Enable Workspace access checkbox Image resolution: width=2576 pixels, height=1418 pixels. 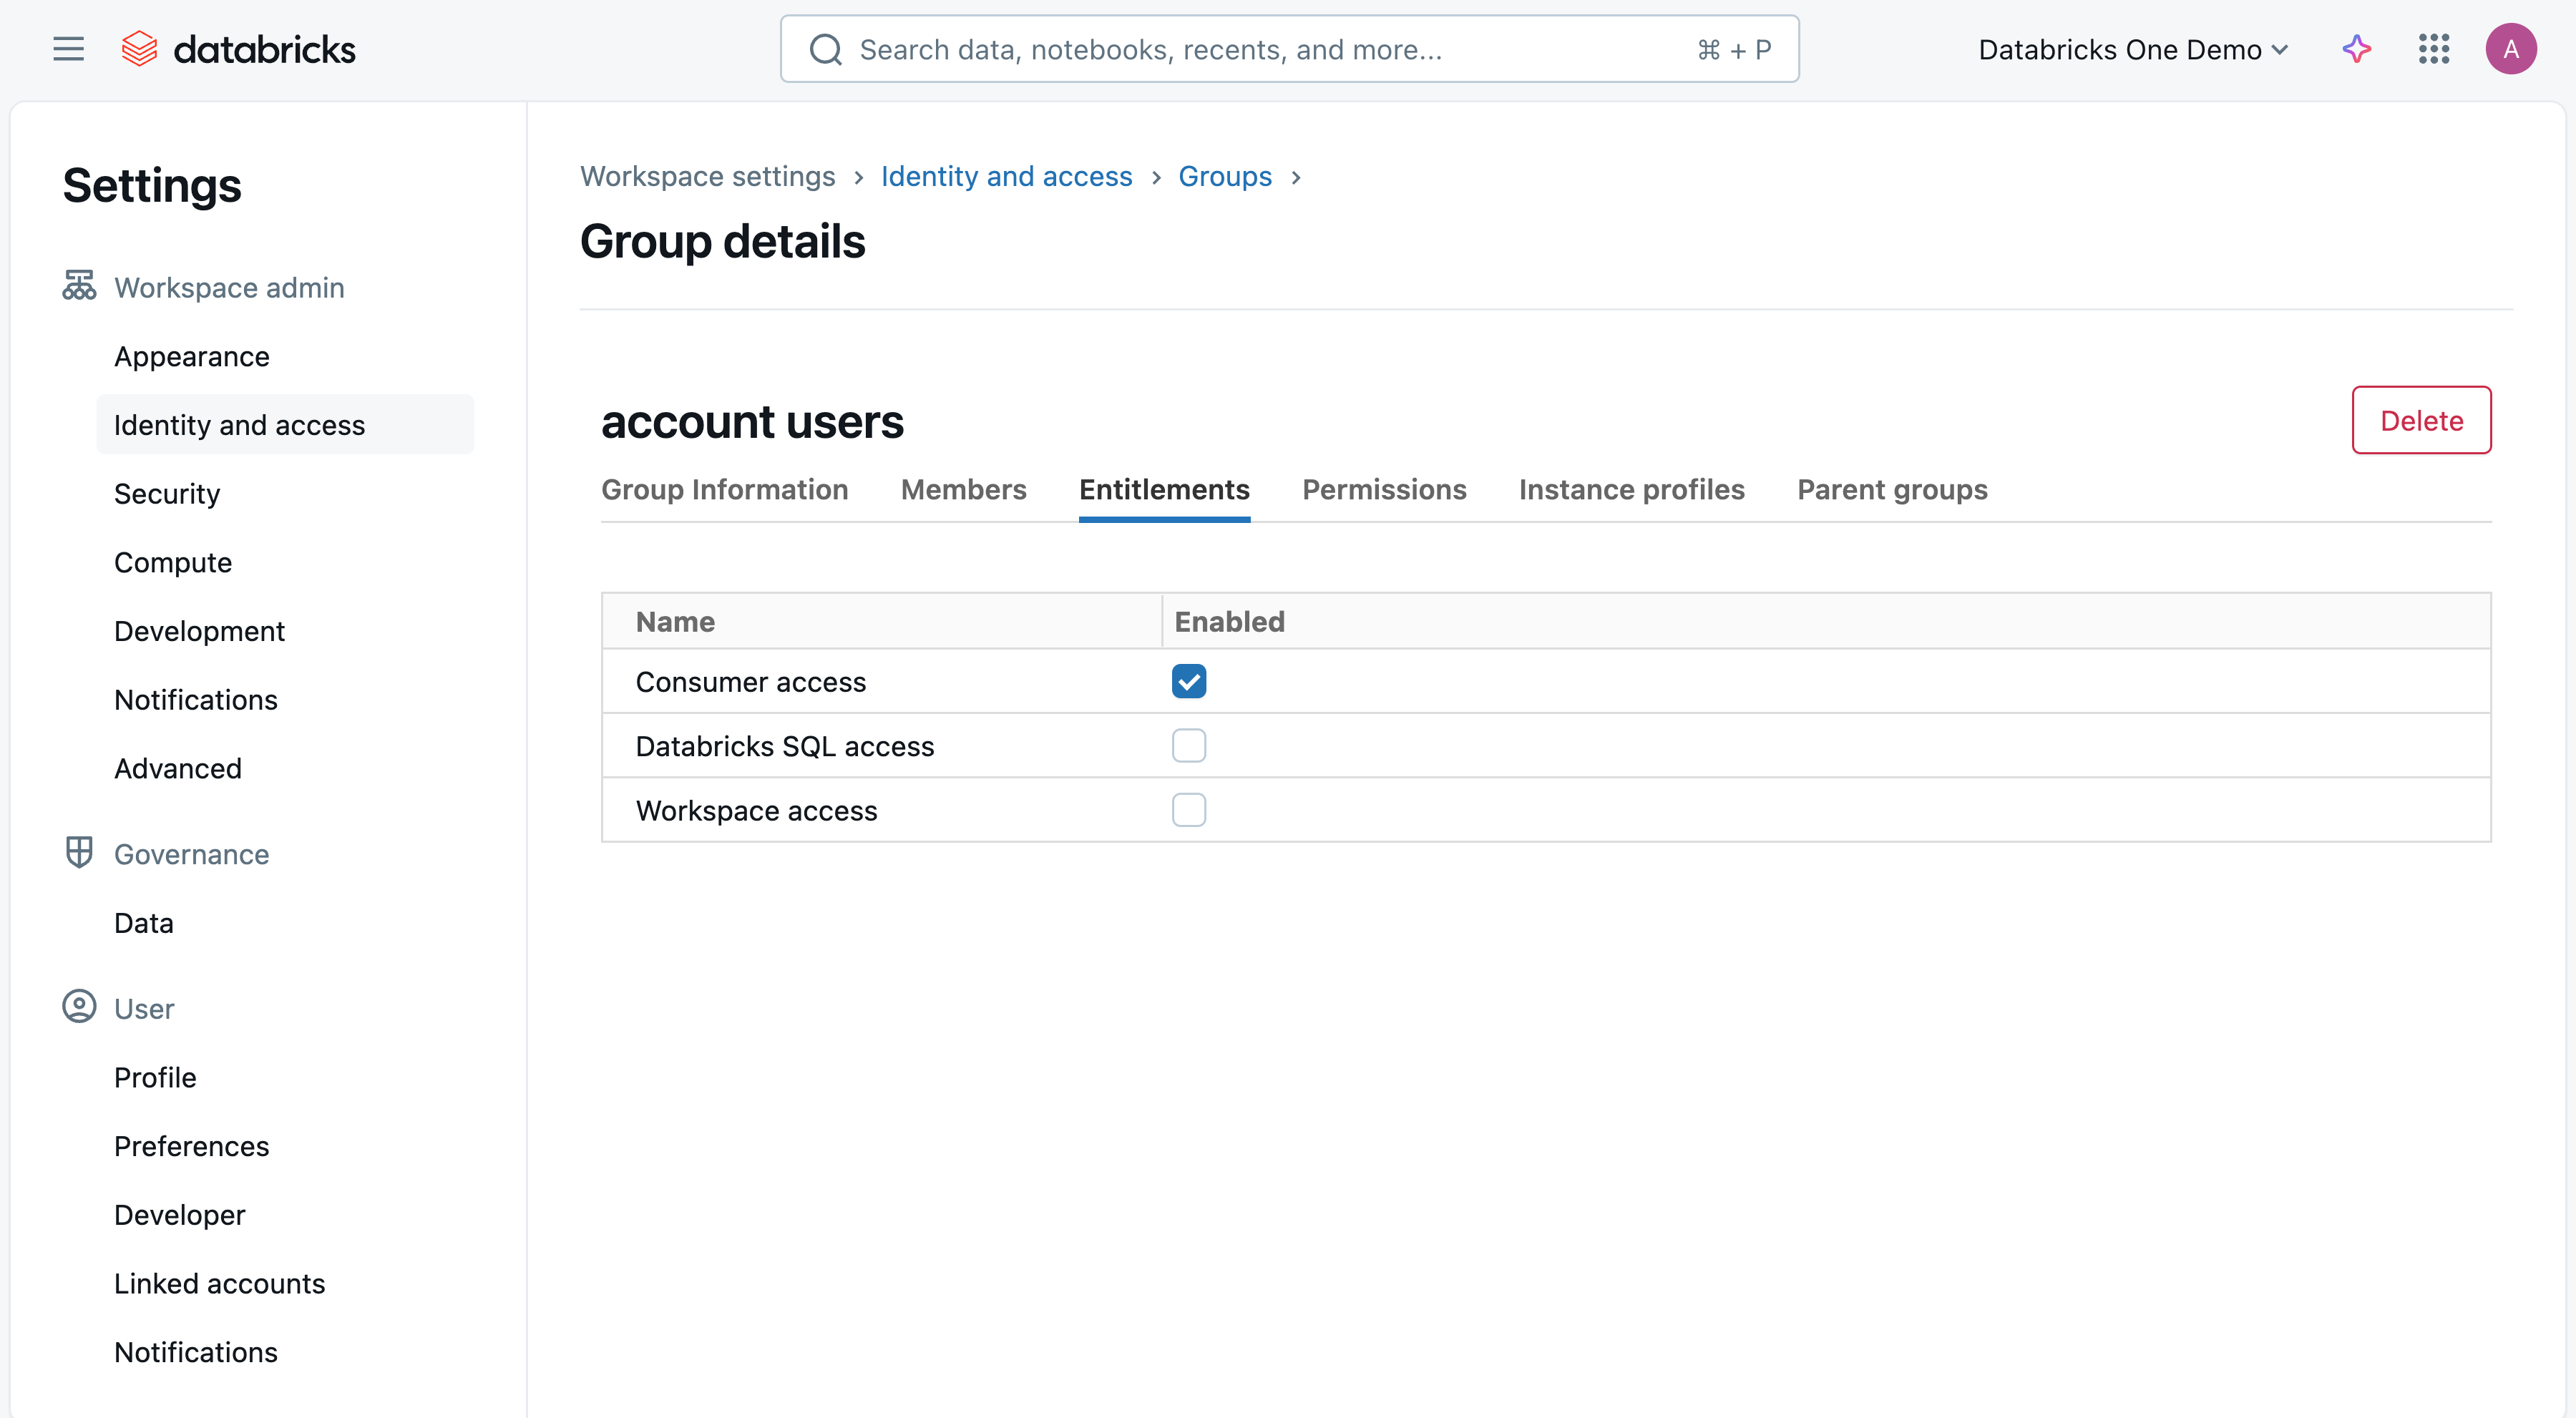1188,810
